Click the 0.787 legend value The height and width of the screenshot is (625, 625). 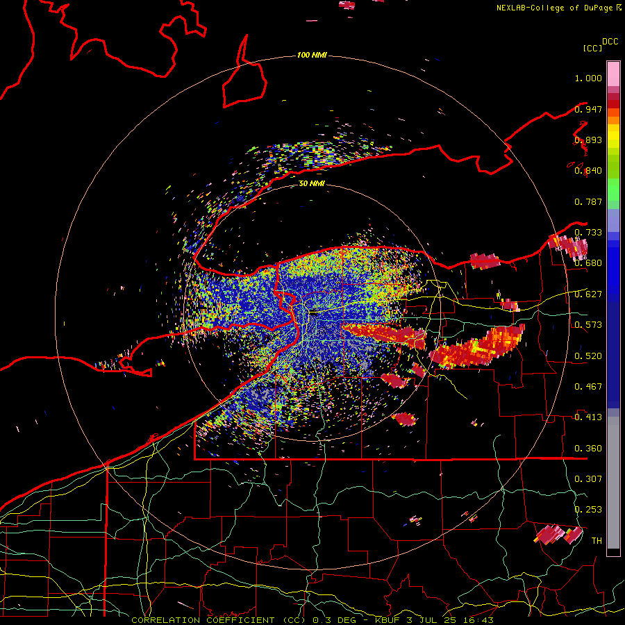pyautogui.click(x=588, y=201)
